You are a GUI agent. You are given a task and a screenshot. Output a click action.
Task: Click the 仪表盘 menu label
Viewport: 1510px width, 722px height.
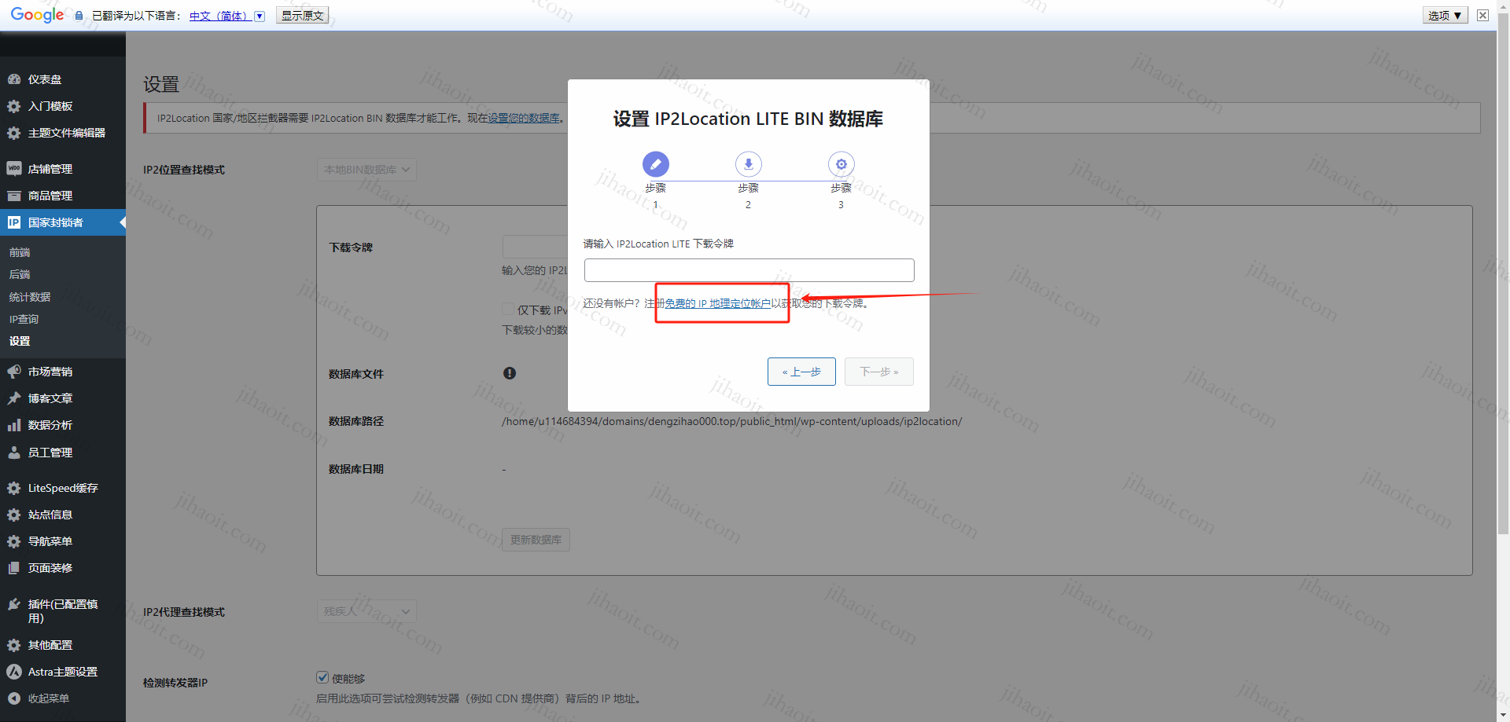(x=45, y=79)
